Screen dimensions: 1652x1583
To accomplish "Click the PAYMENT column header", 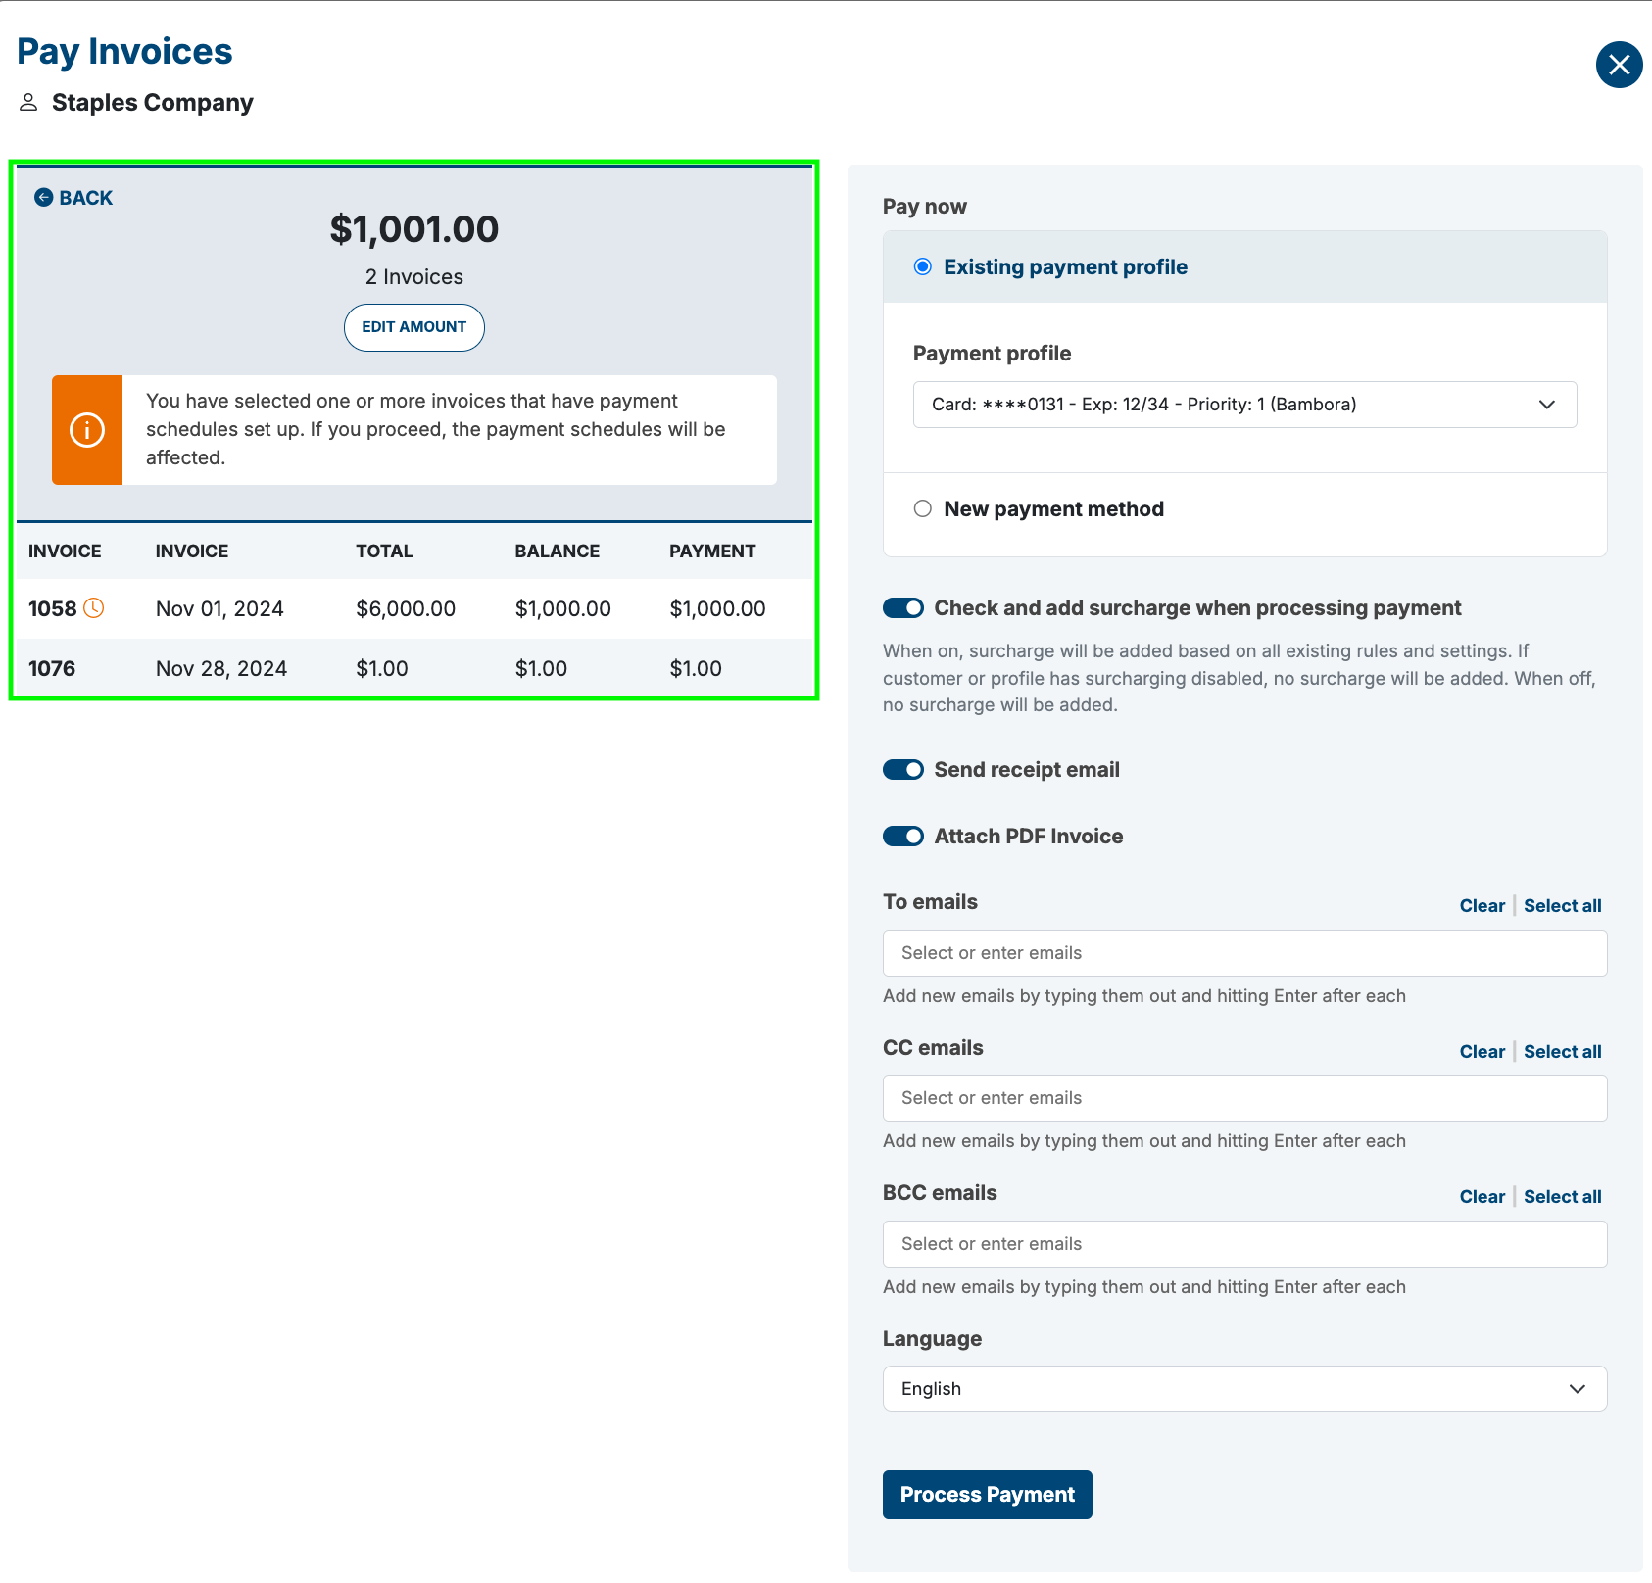I will click(x=712, y=552).
